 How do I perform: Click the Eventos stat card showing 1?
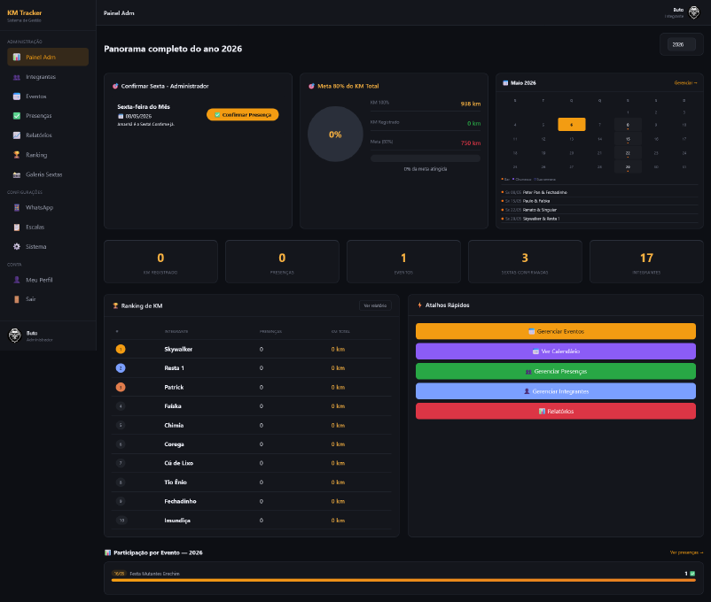[403, 262]
